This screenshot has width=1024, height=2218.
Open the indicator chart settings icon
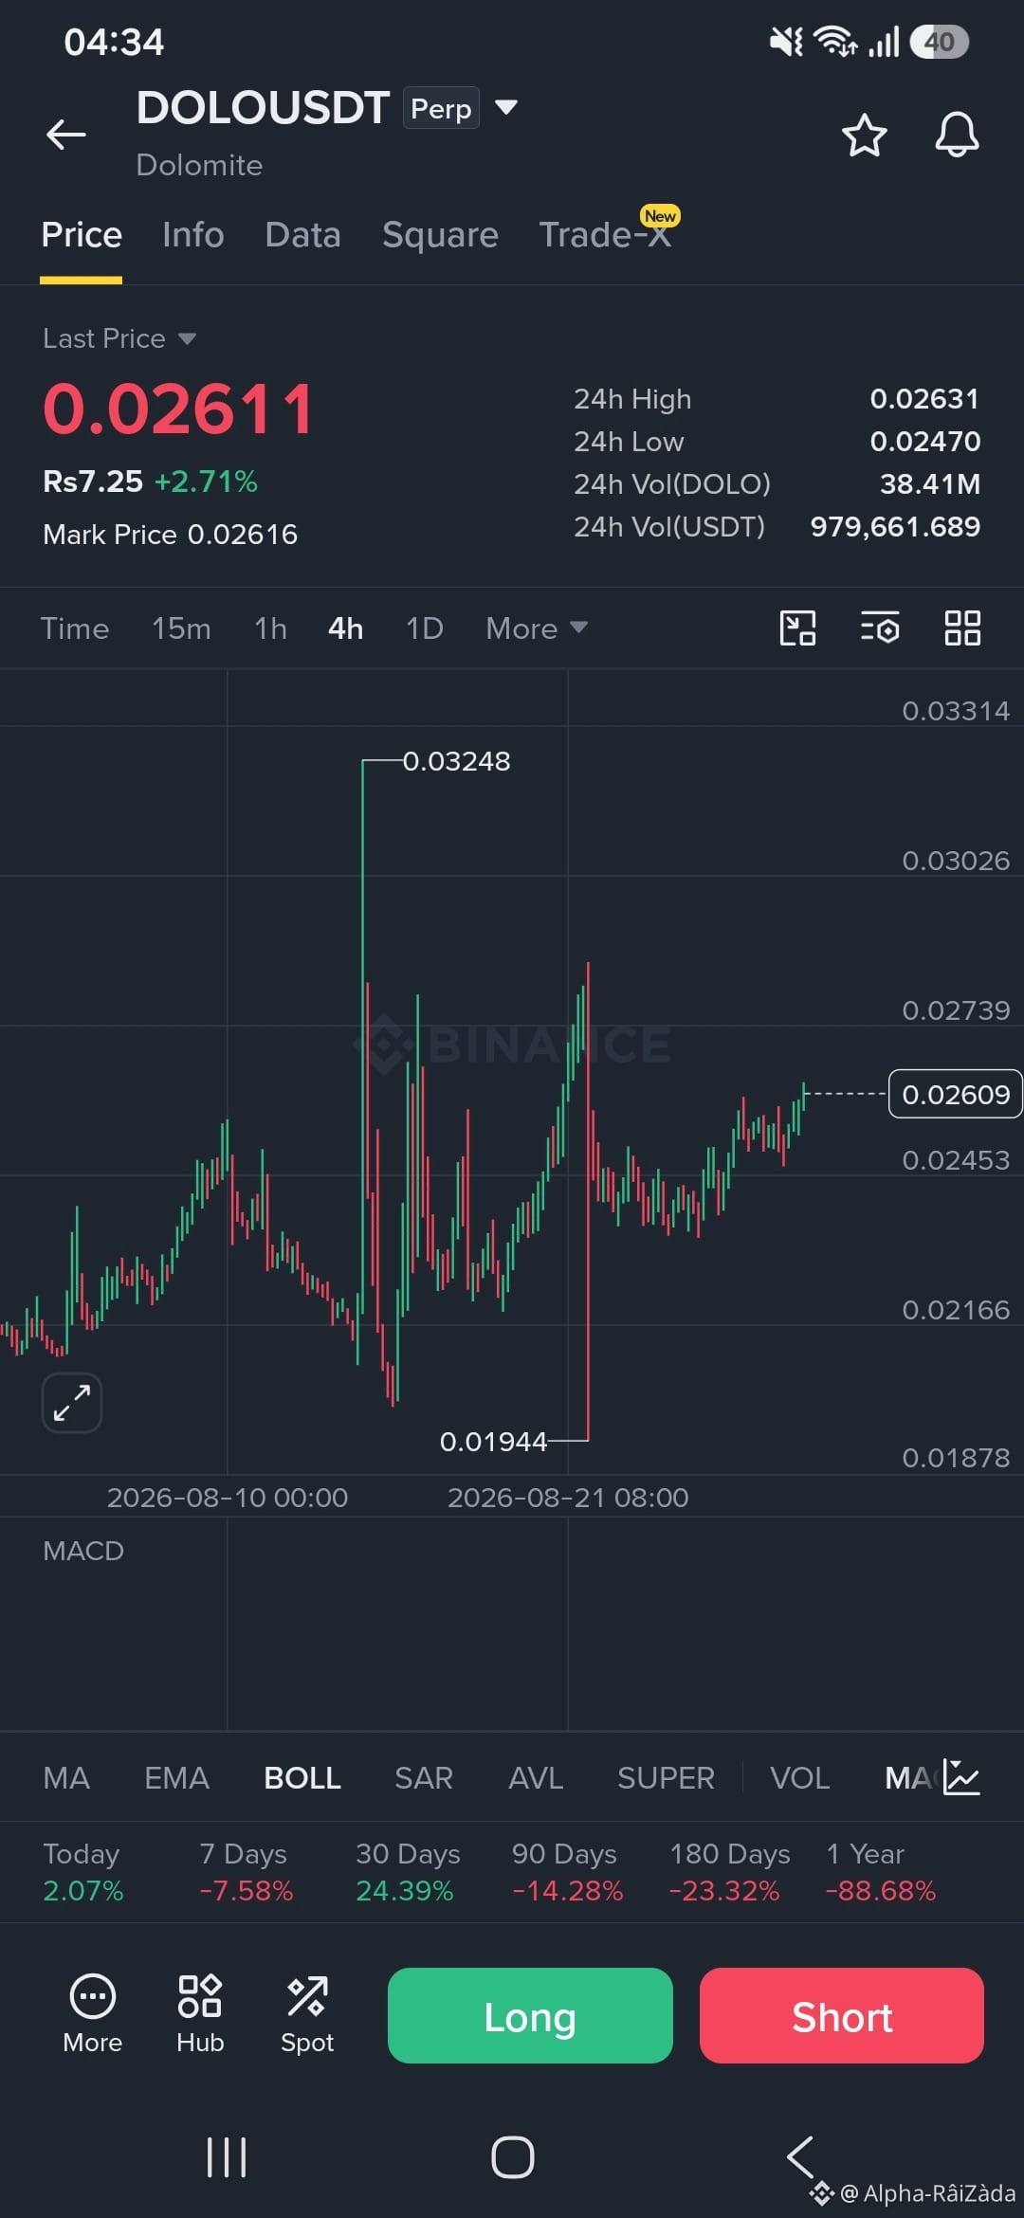[961, 1778]
